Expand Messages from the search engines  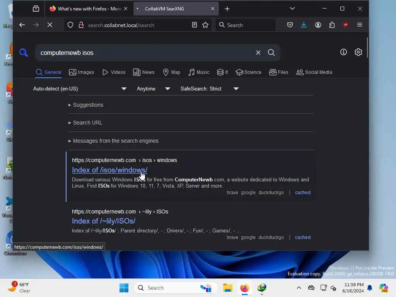pyautogui.click(x=113, y=141)
